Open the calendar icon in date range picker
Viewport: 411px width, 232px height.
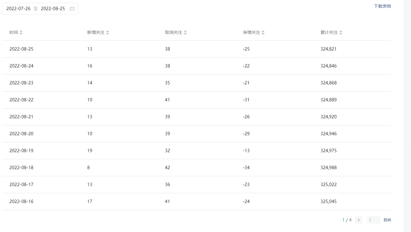72,9
